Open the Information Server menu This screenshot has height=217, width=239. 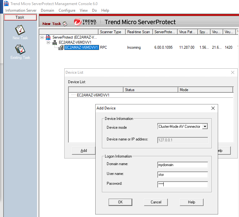(x=21, y=10)
